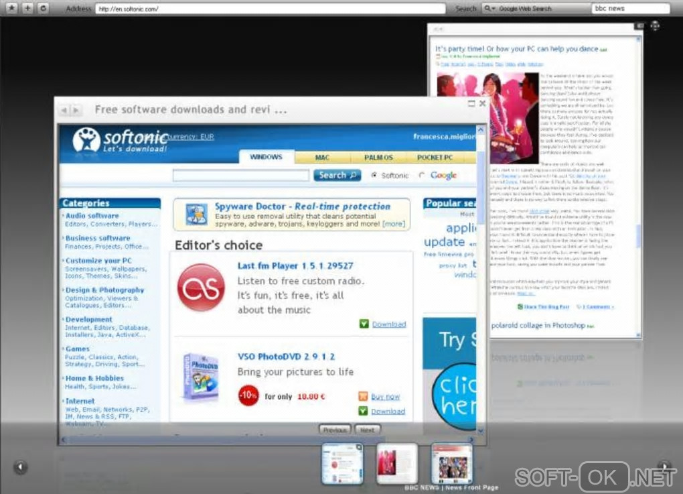The width and height of the screenshot is (683, 494).
Task: Click the move handle icon beside background window
Action: coord(655,25)
